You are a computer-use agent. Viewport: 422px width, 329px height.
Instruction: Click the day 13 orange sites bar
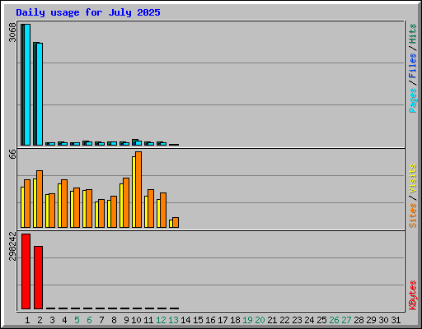(x=176, y=223)
